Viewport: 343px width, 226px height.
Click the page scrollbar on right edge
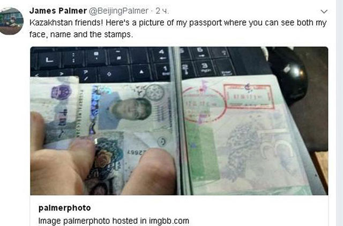tap(340, 113)
